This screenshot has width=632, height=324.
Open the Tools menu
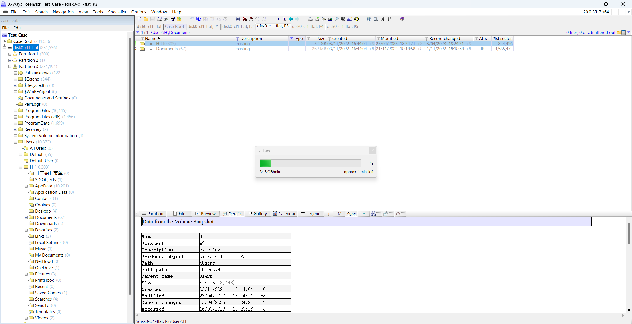tap(98, 12)
